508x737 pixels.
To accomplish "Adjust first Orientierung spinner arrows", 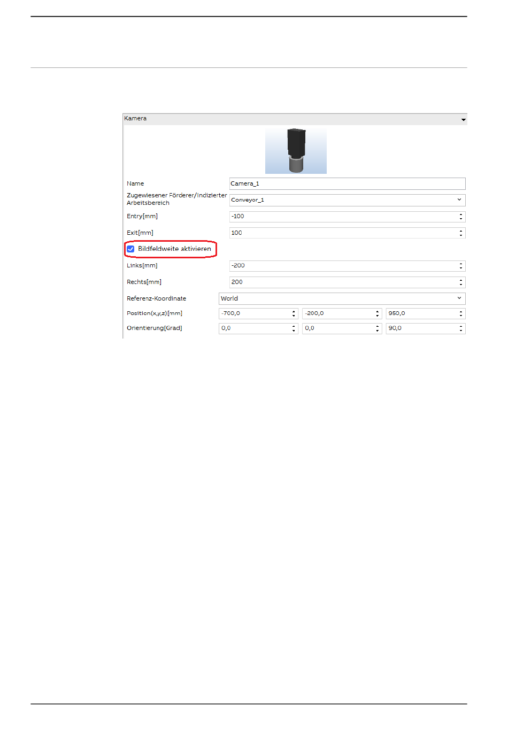I will tap(294, 328).
